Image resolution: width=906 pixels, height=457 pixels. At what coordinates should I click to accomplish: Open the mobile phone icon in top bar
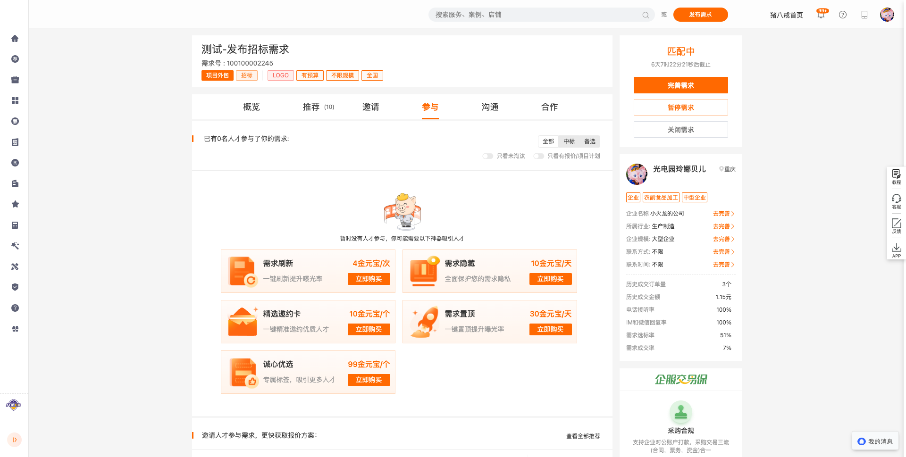(x=864, y=15)
